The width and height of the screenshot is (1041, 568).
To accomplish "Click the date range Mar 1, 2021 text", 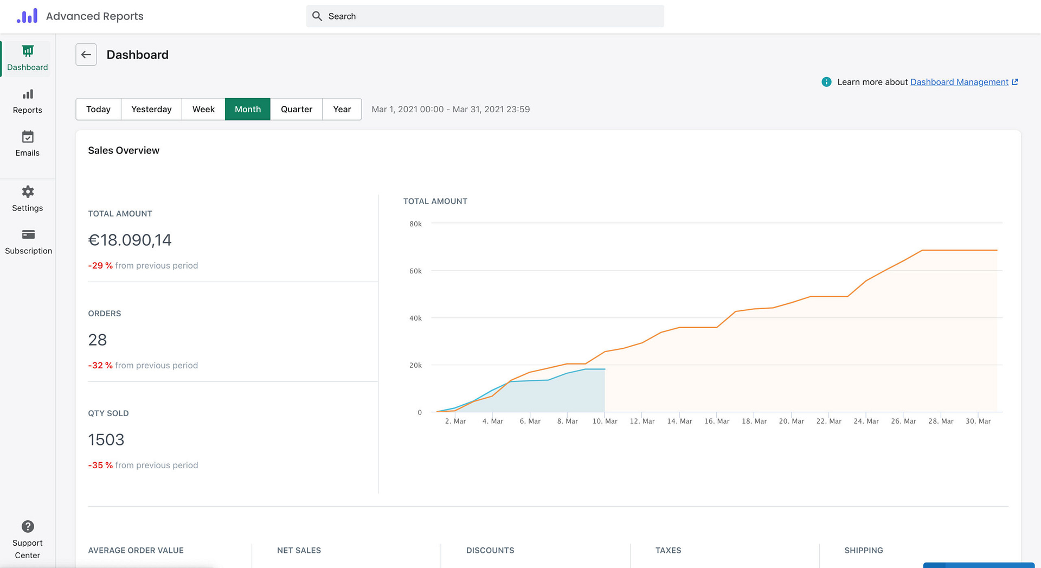I will pyautogui.click(x=451, y=109).
